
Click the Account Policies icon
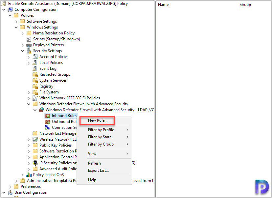[x=35, y=57]
